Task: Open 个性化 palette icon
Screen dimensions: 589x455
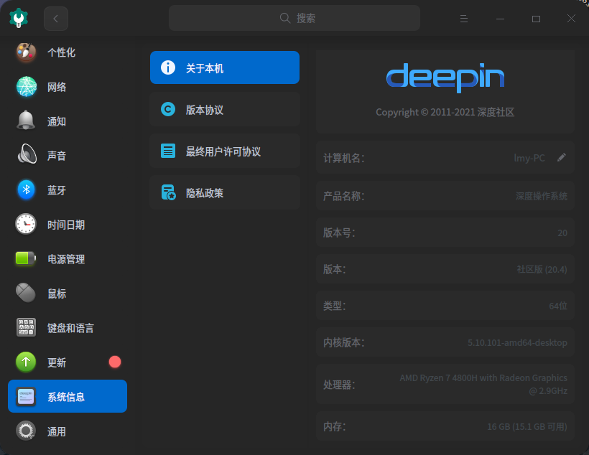Action: point(26,52)
